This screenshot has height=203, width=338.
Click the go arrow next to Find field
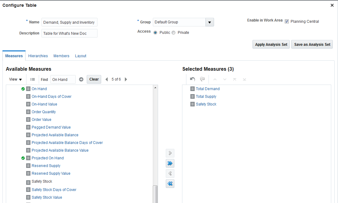point(81,79)
